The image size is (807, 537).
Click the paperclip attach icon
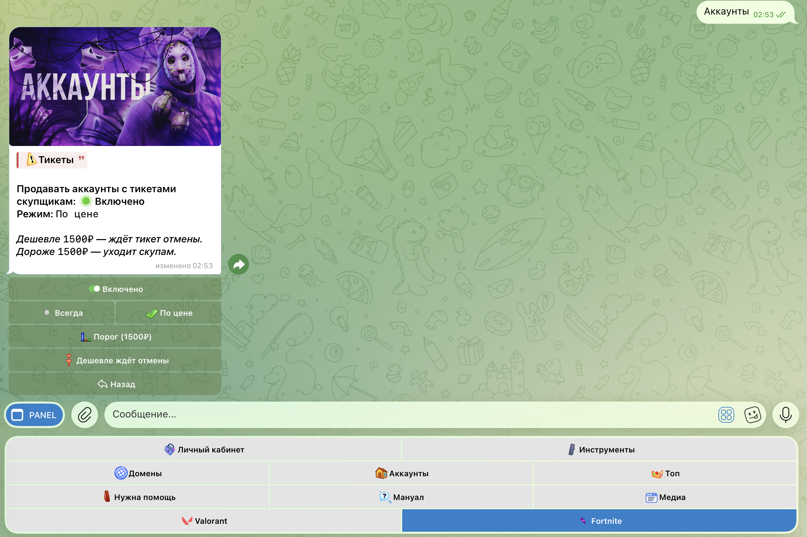click(85, 415)
